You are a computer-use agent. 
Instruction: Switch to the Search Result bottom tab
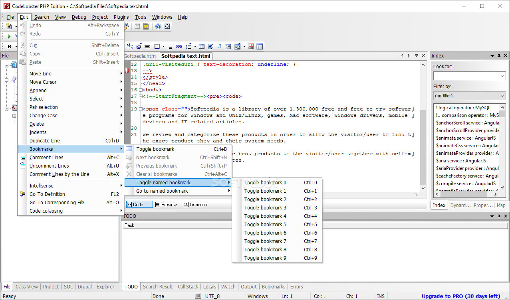pos(158,287)
